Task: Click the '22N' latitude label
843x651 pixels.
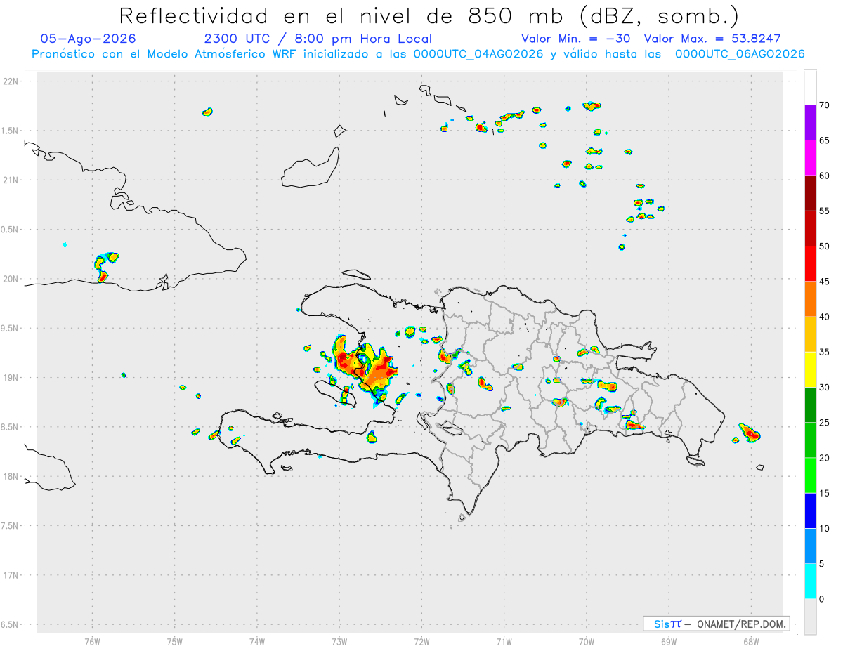Action: [x=11, y=81]
